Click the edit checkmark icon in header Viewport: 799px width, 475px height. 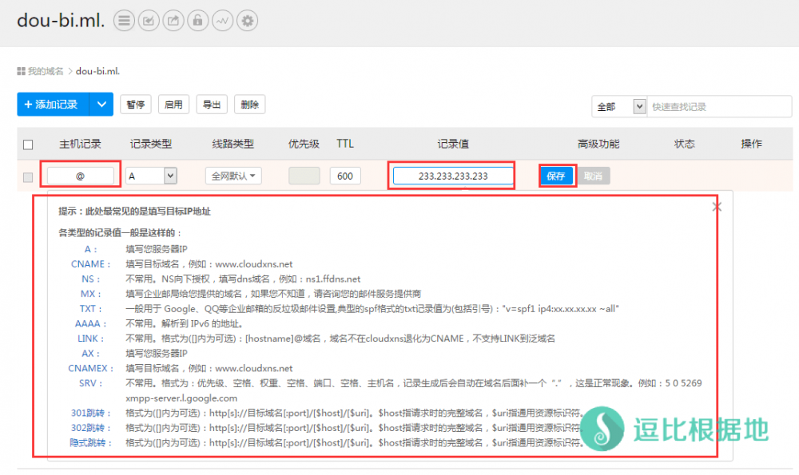pos(148,21)
